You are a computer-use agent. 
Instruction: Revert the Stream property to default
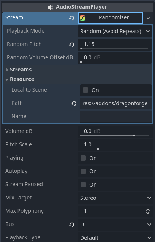(71, 18)
